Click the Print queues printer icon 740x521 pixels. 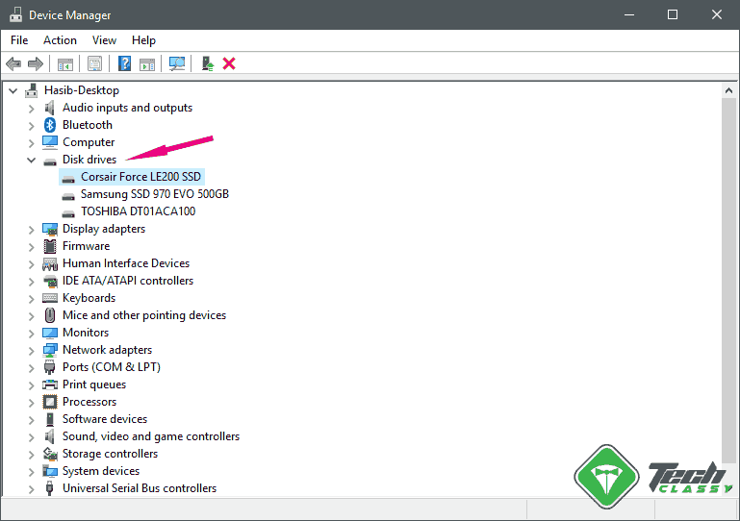click(x=49, y=385)
